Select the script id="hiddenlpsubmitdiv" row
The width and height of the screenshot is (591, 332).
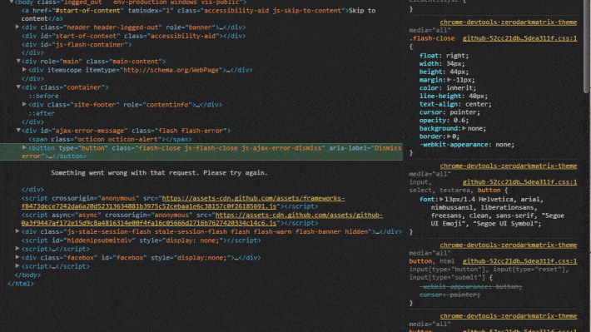[141, 240]
